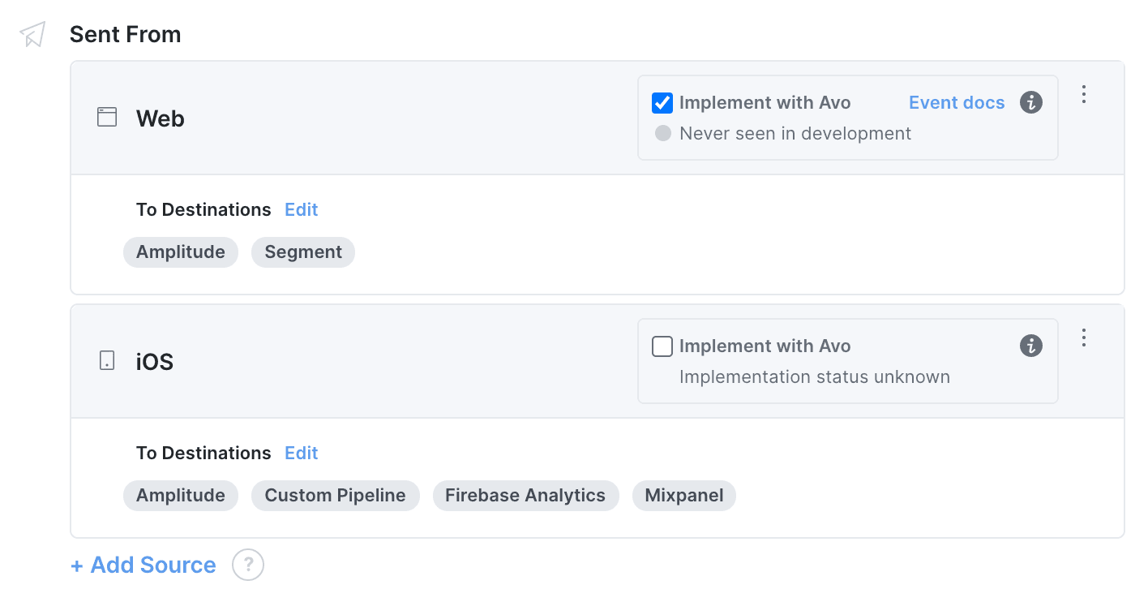Open Event docs link
1148x602 pixels.
[956, 103]
